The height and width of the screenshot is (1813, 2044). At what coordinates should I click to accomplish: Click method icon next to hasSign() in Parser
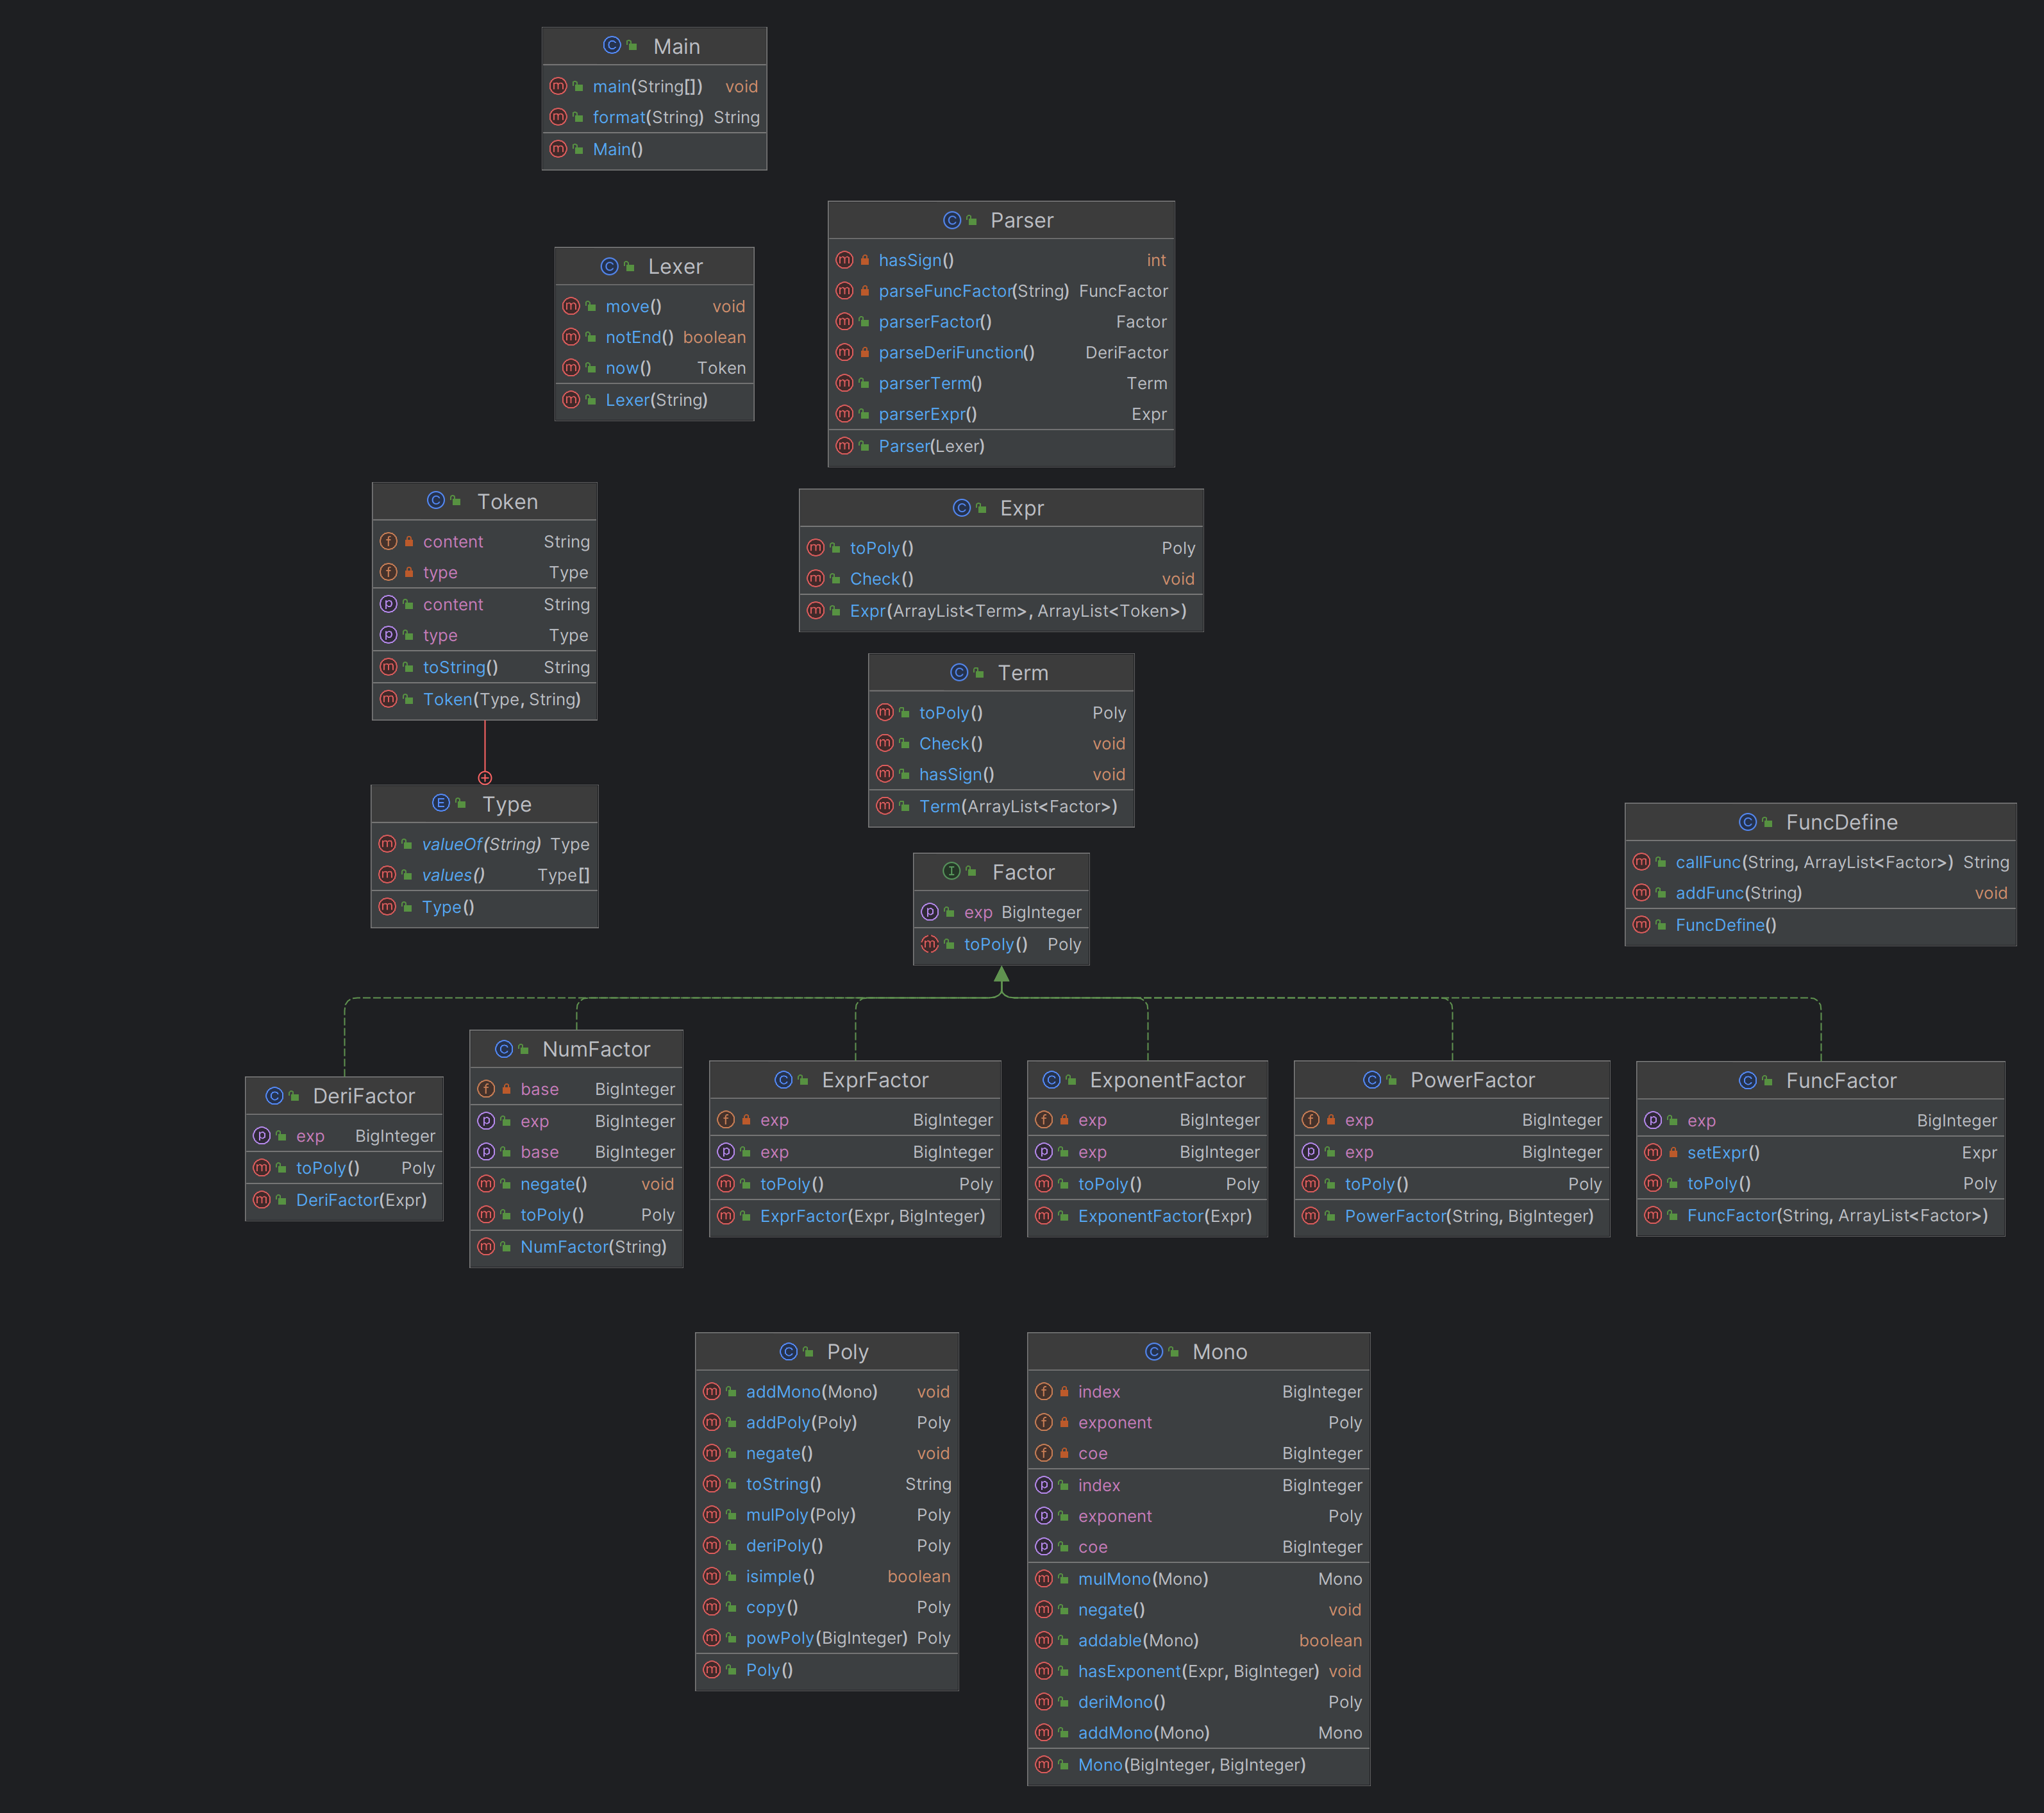tap(844, 260)
